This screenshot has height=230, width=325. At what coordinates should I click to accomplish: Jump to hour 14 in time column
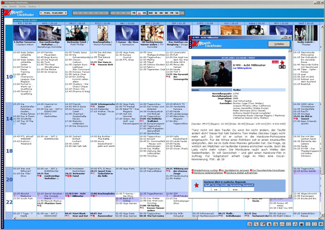(9, 119)
